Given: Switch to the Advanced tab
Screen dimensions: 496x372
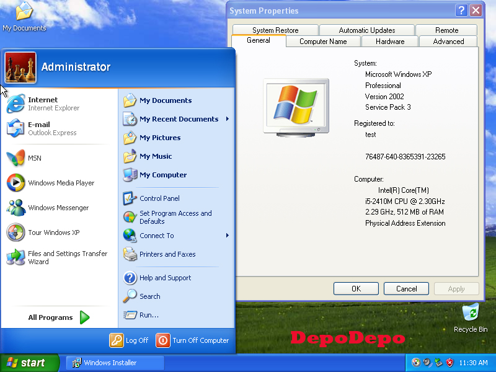Looking at the screenshot, I should [x=448, y=42].
